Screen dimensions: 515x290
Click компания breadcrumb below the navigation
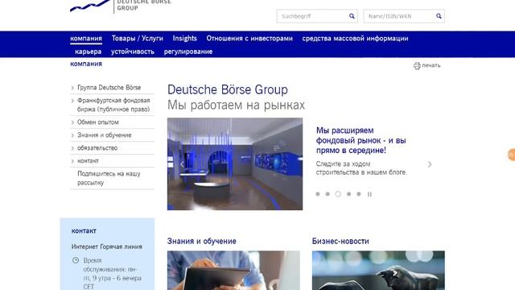point(86,64)
